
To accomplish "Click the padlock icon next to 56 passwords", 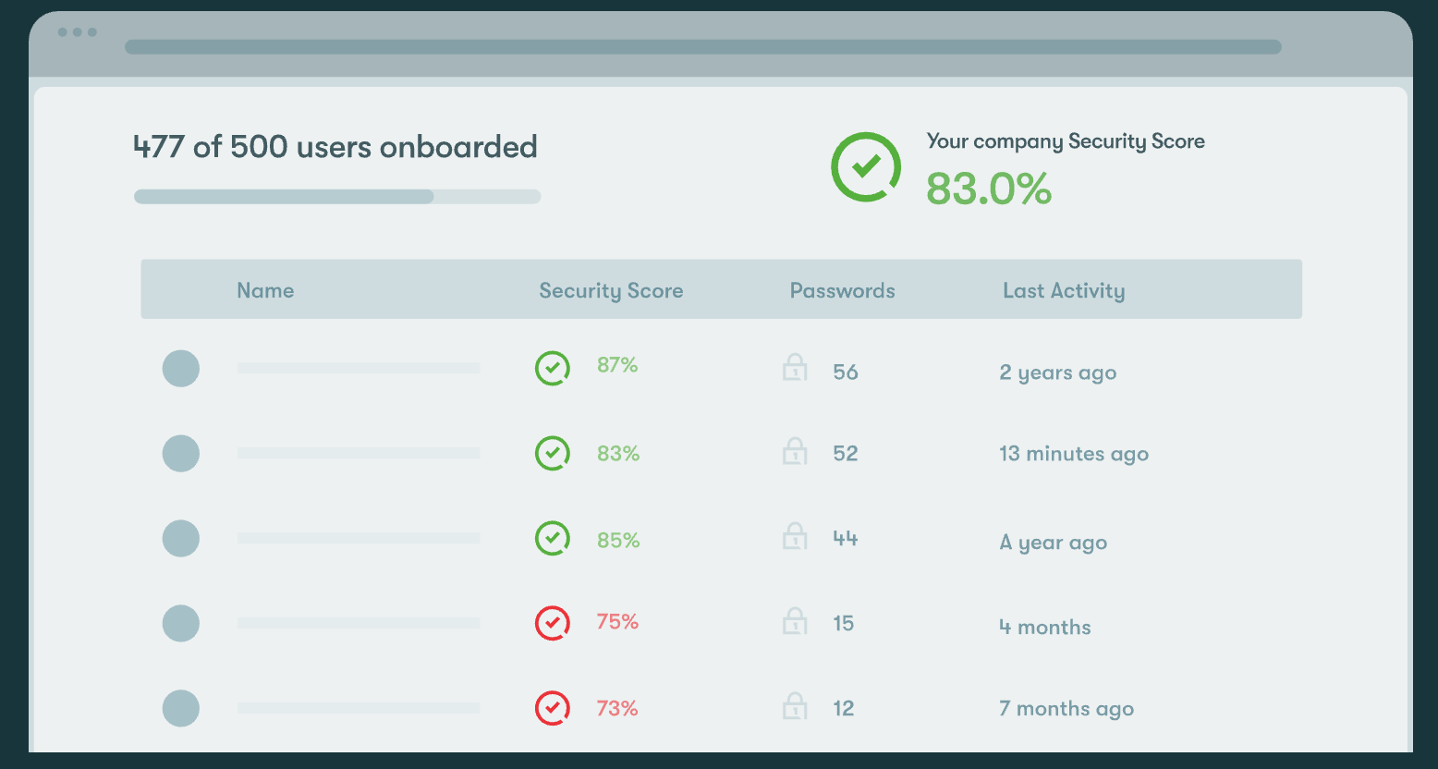I will point(795,368).
